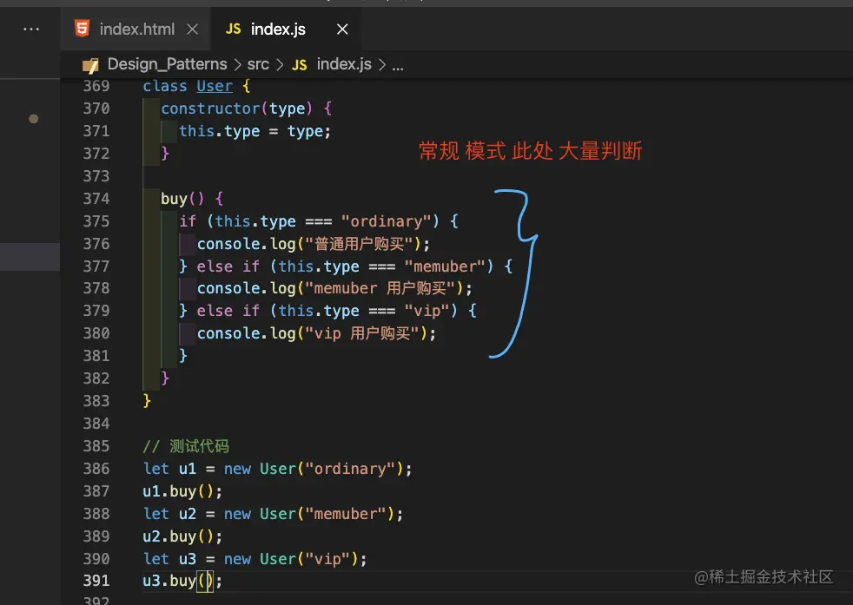The width and height of the screenshot is (853, 605).
Task: Click line number 391
Action: coord(96,581)
